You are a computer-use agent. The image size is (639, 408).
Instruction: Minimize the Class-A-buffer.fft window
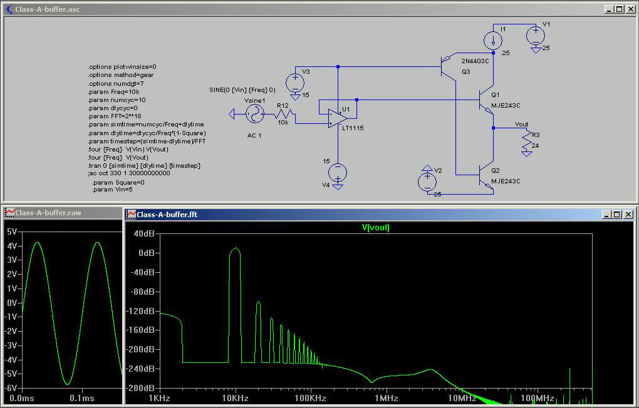(x=607, y=214)
